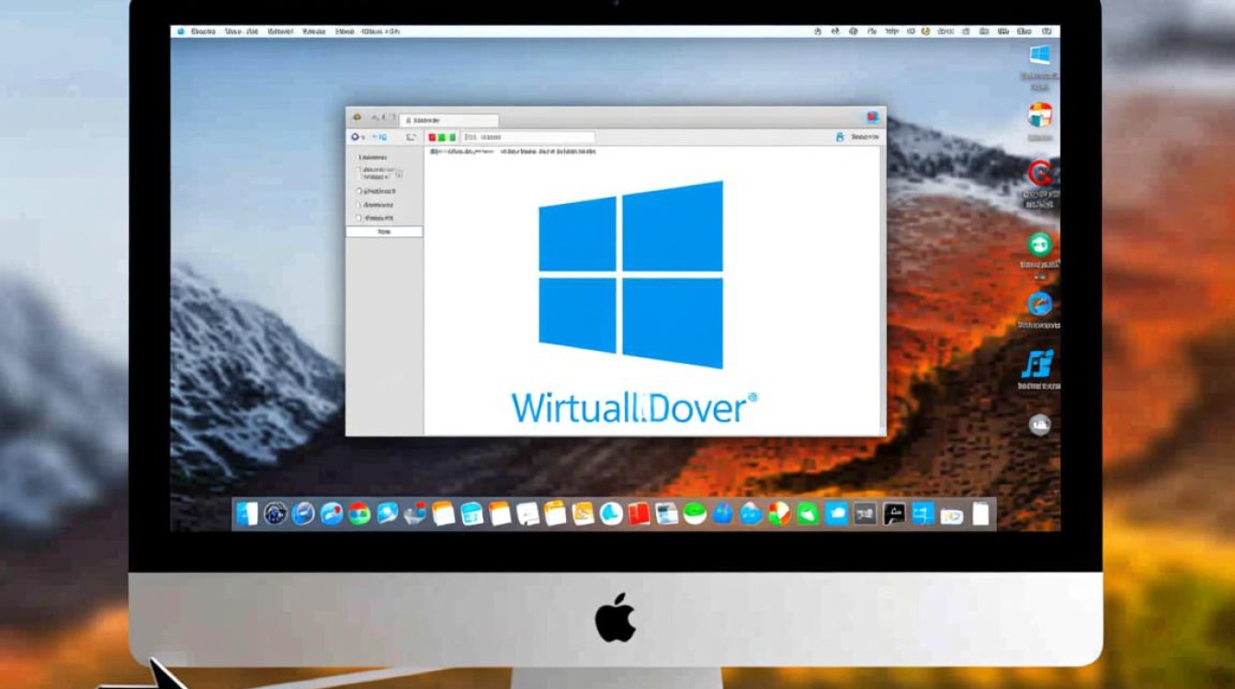Open the Apple menu in menu bar
The image size is (1235, 689).
coord(181,31)
